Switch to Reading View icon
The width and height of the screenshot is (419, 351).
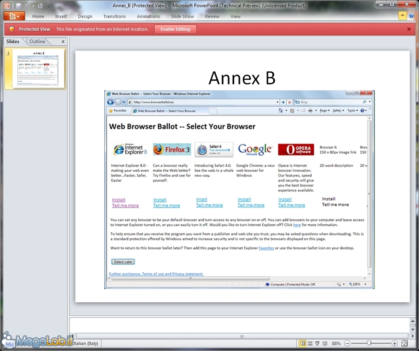(x=325, y=343)
